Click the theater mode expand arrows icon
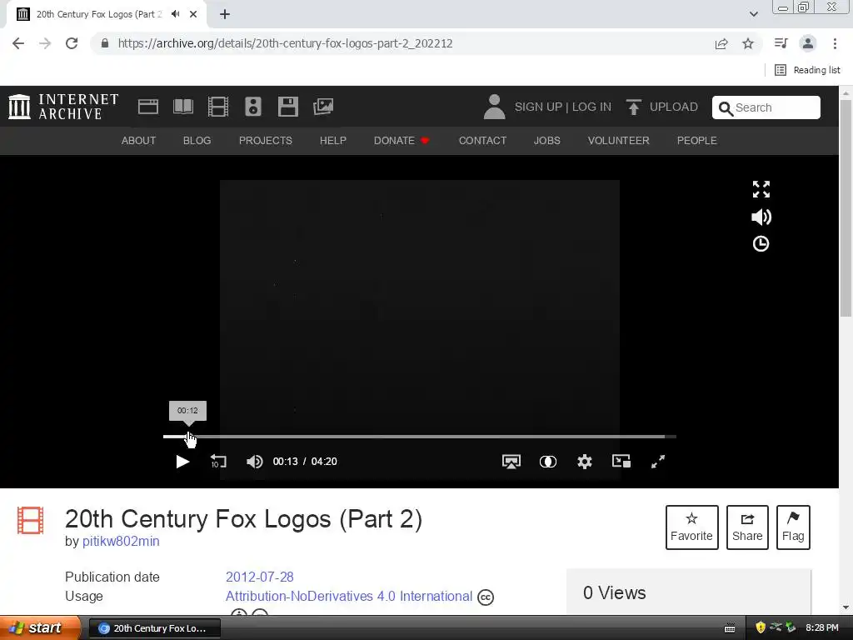Image resolution: width=853 pixels, height=640 pixels. 761,189
